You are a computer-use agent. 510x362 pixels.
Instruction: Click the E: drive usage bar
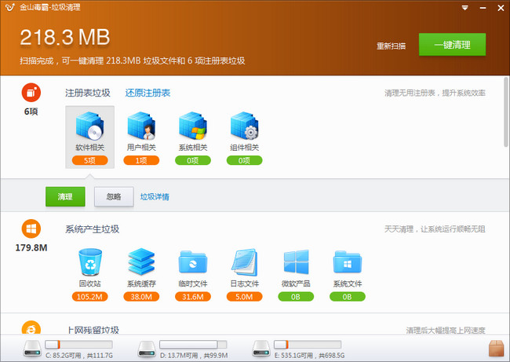click(308, 345)
